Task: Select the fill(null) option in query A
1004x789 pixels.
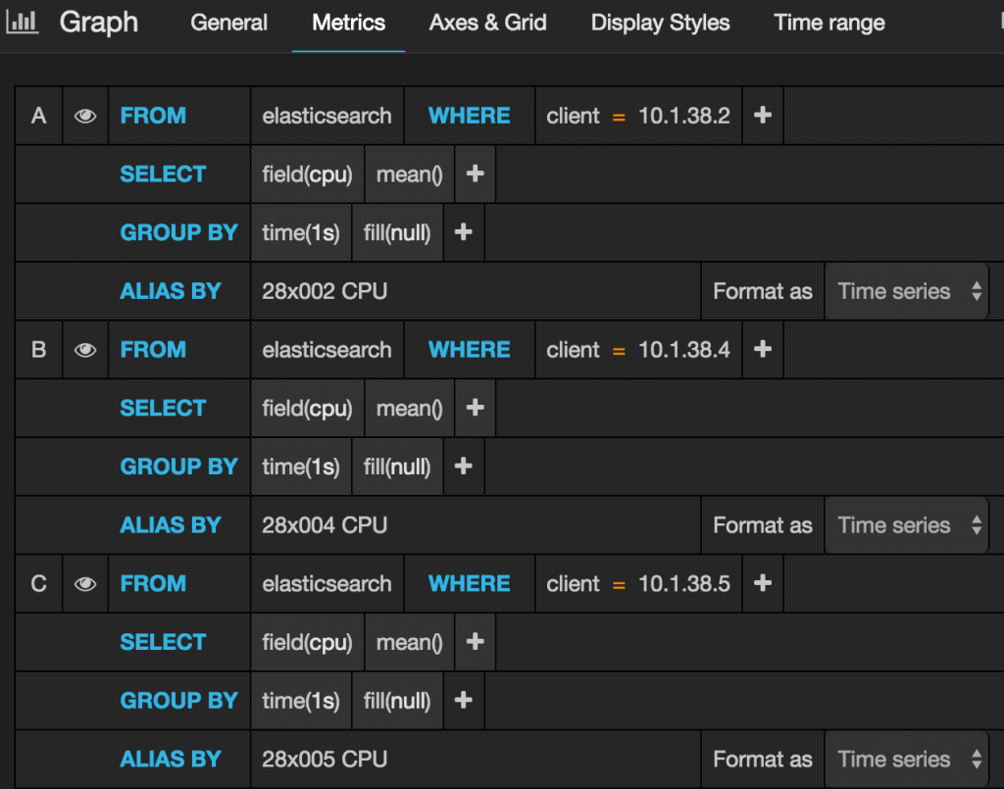Action: [397, 232]
